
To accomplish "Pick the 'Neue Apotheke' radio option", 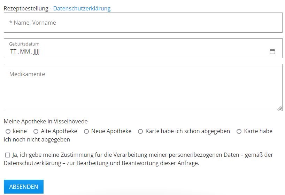I will click(x=86, y=131).
